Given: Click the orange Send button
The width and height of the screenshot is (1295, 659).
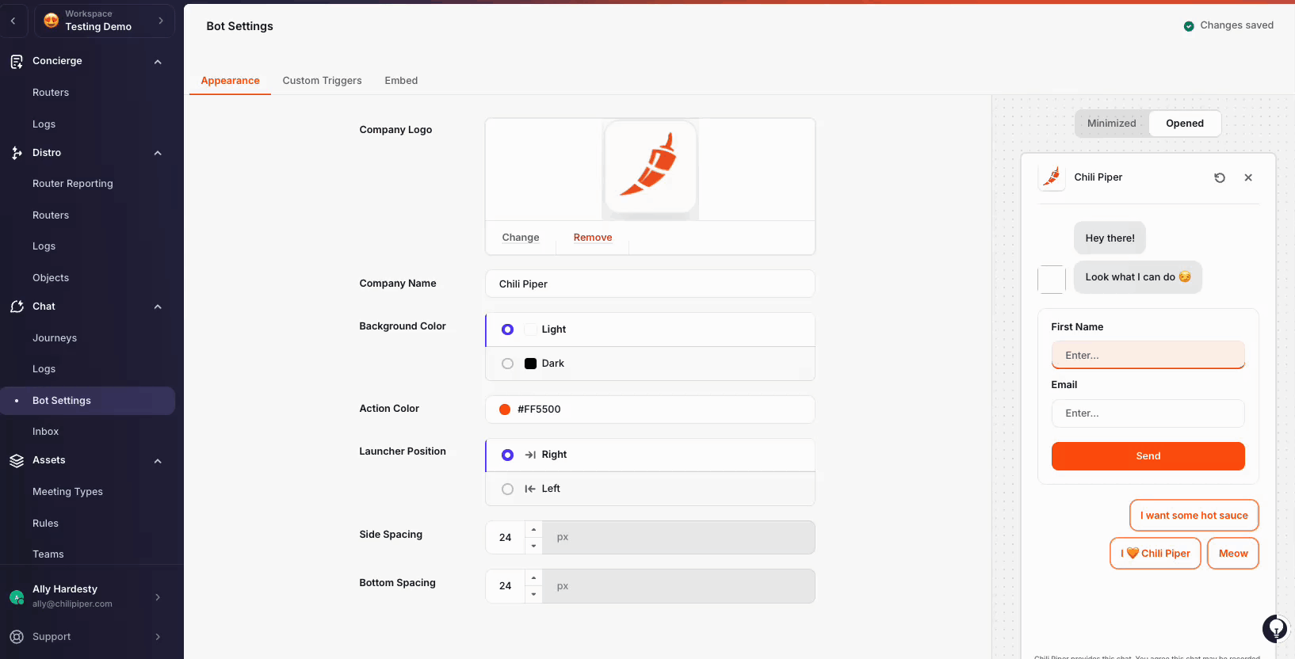Looking at the screenshot, I should coord(1148,456).
